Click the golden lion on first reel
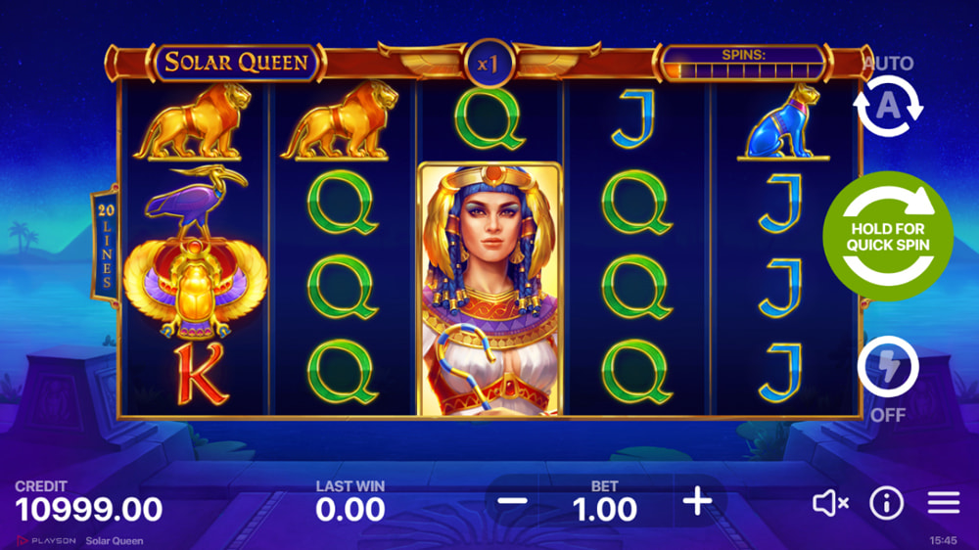This screenshot has height=550, width=979. [195, 120]
